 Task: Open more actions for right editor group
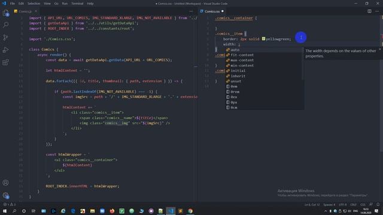[377, 11]
